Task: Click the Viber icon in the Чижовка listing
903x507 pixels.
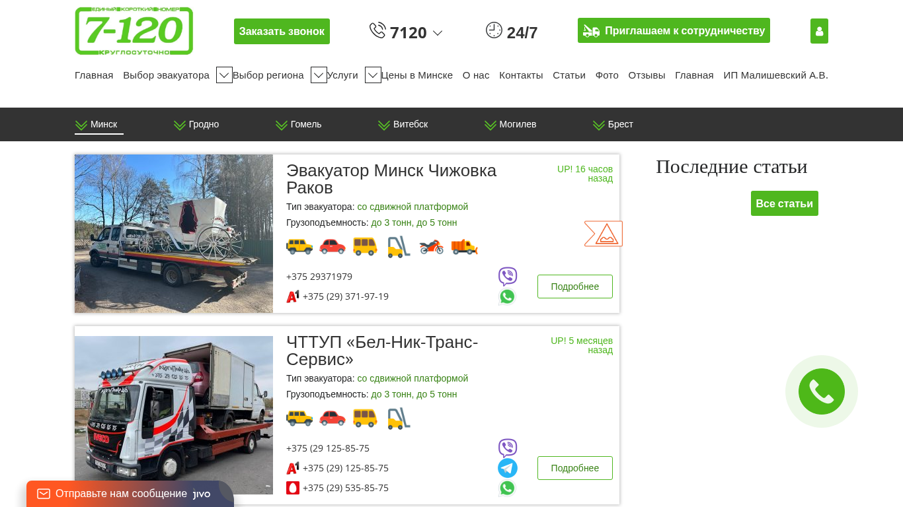Action: [x=508, y=277]
